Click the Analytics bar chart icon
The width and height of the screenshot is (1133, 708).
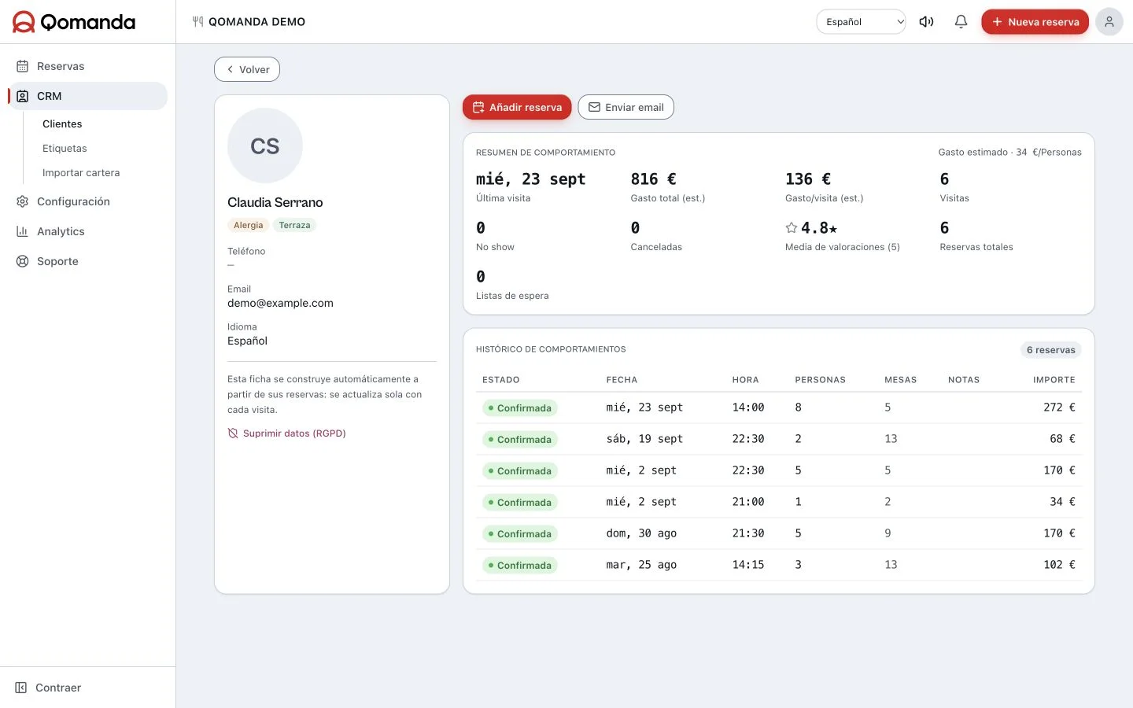coord(23,231)
